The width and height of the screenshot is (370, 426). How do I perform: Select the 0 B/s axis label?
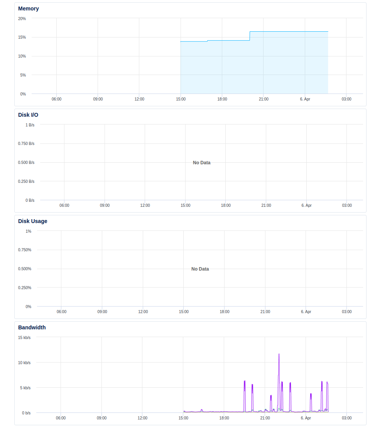point(30,200)
